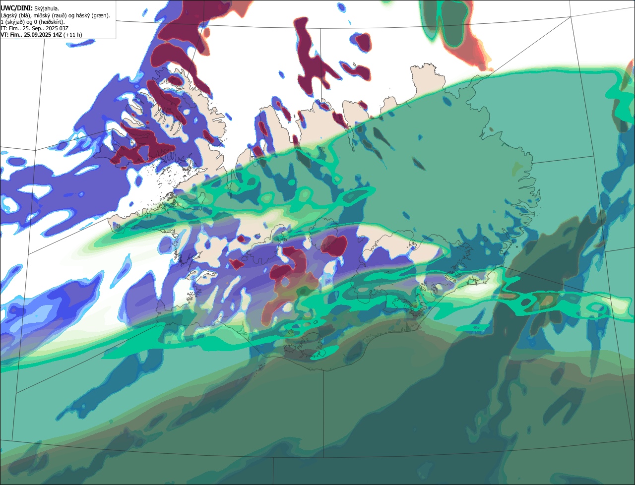
Task: Click the "Lágský (blá)" legend text
Action: coord(15,16)
